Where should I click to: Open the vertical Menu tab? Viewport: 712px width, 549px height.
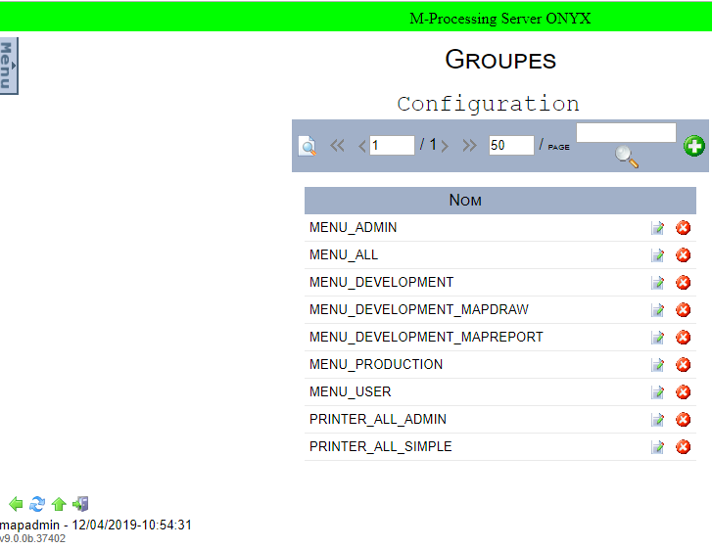[9, 67]
